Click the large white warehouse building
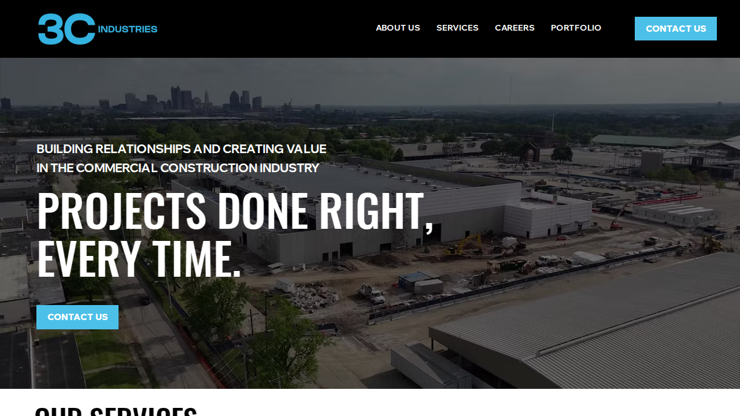 376,214
